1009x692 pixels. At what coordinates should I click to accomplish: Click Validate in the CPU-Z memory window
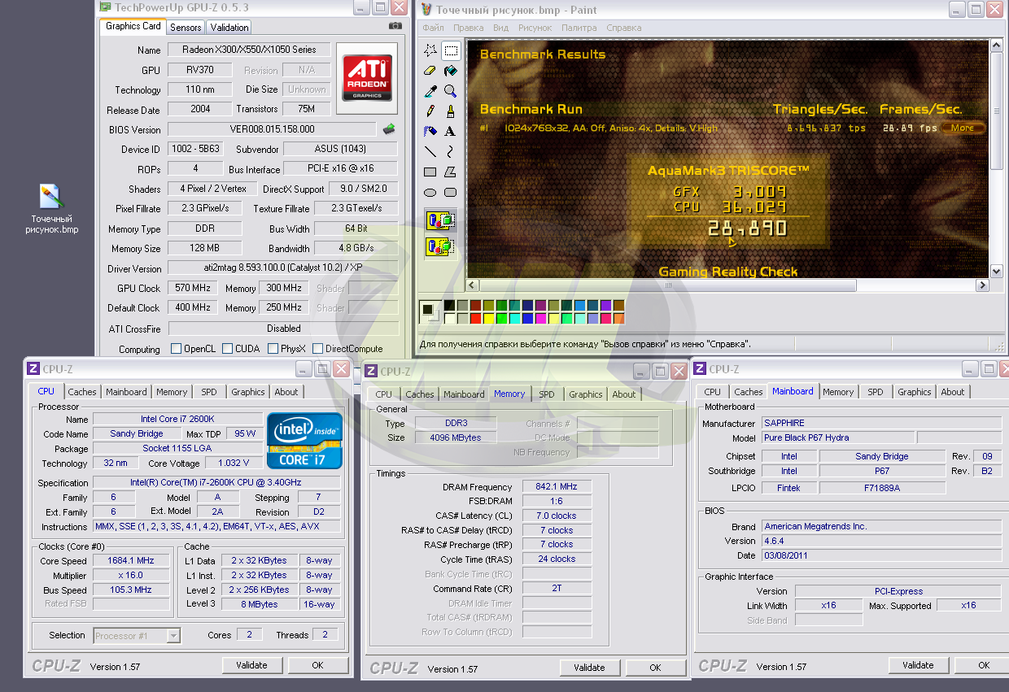click(589, 668)
